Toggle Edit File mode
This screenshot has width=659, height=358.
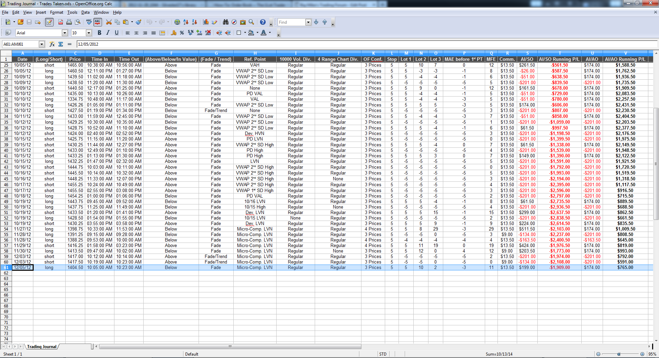[x=49, y=22]
